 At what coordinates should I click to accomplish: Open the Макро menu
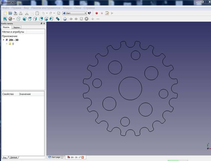[x=67, y=8]
